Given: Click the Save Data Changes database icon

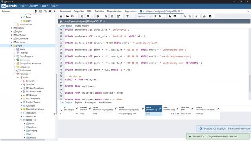Looking at the screenshot, I should coord(82,16).
